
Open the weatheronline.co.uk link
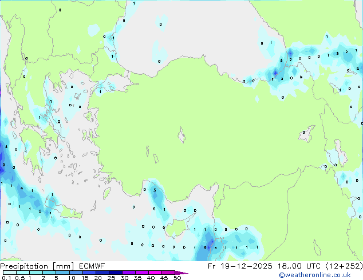[x=315, y=275]
